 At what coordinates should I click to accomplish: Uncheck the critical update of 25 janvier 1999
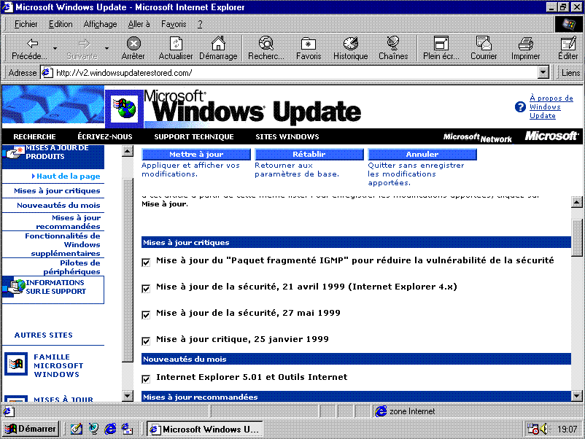(x=146, y=341)
